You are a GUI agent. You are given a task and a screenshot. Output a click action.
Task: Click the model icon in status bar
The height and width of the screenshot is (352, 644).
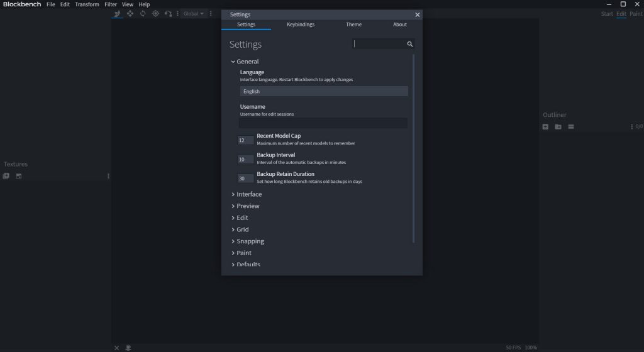(128, 348)
